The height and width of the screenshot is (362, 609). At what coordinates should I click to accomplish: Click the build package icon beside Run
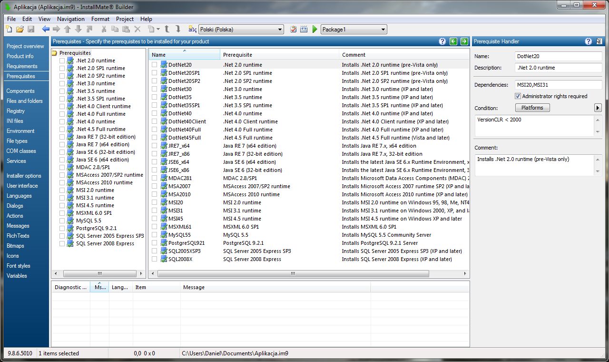[x=304, y=30]
